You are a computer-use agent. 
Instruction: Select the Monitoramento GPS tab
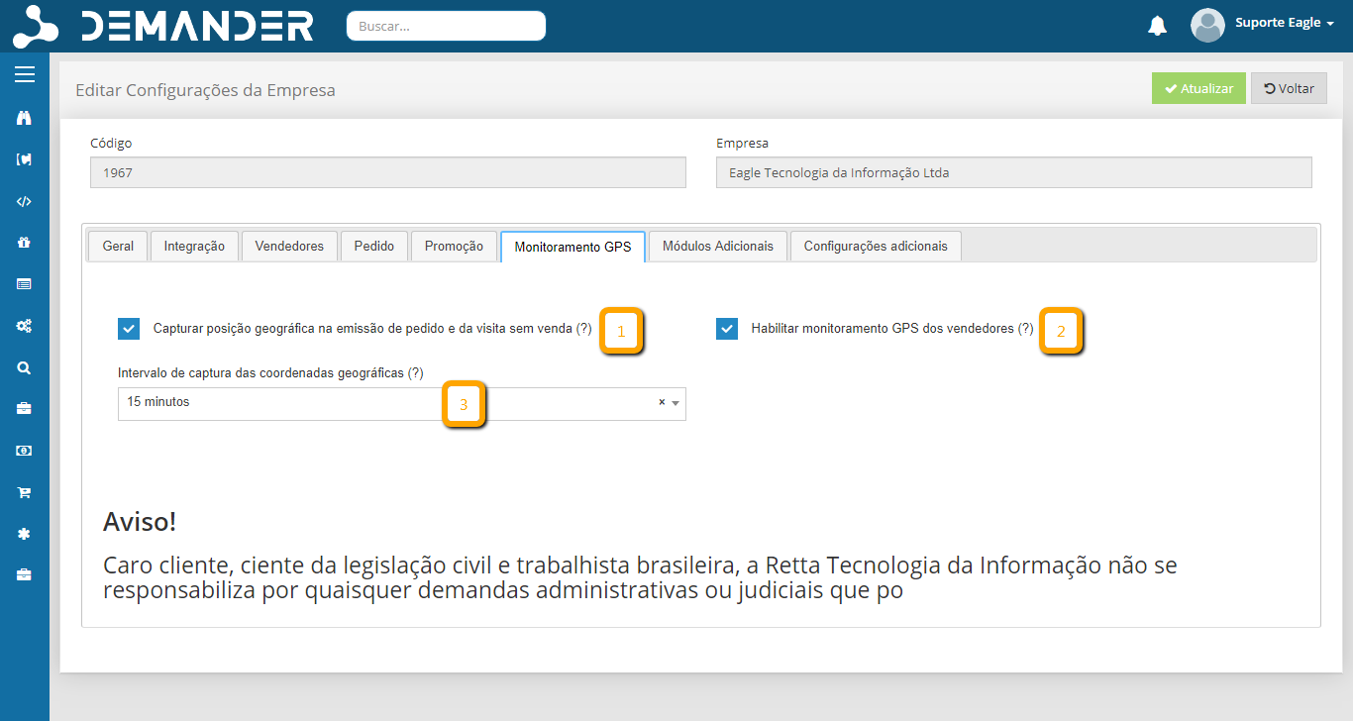click(572, 247)
